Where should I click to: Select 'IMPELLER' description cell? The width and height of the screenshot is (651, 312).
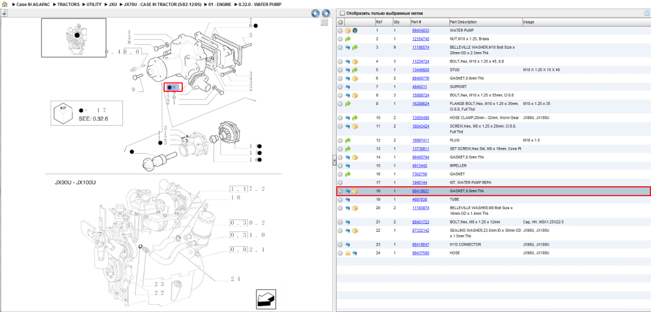tap(458, 165)
